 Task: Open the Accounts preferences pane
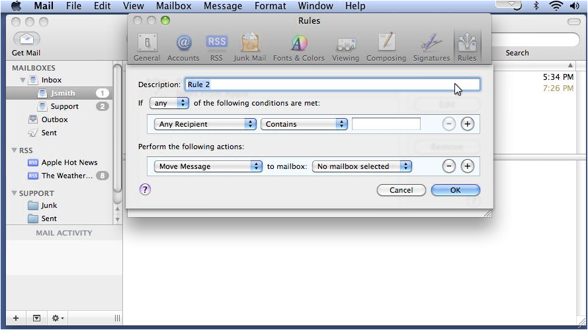pyautogui.click(x=183, y=48)
